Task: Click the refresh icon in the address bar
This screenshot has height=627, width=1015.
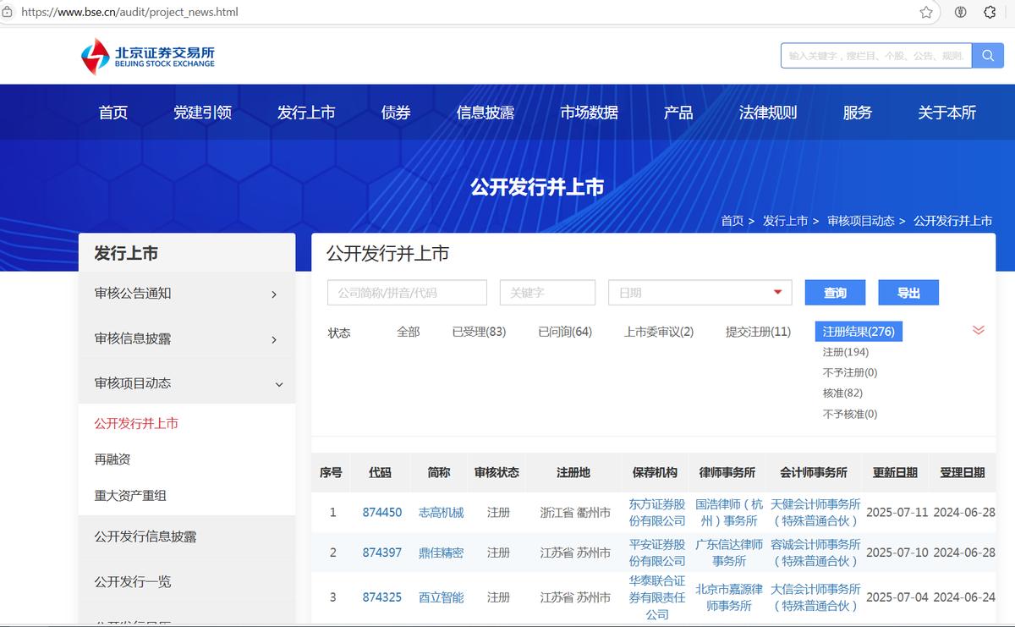Action: [x=988, y=13]
